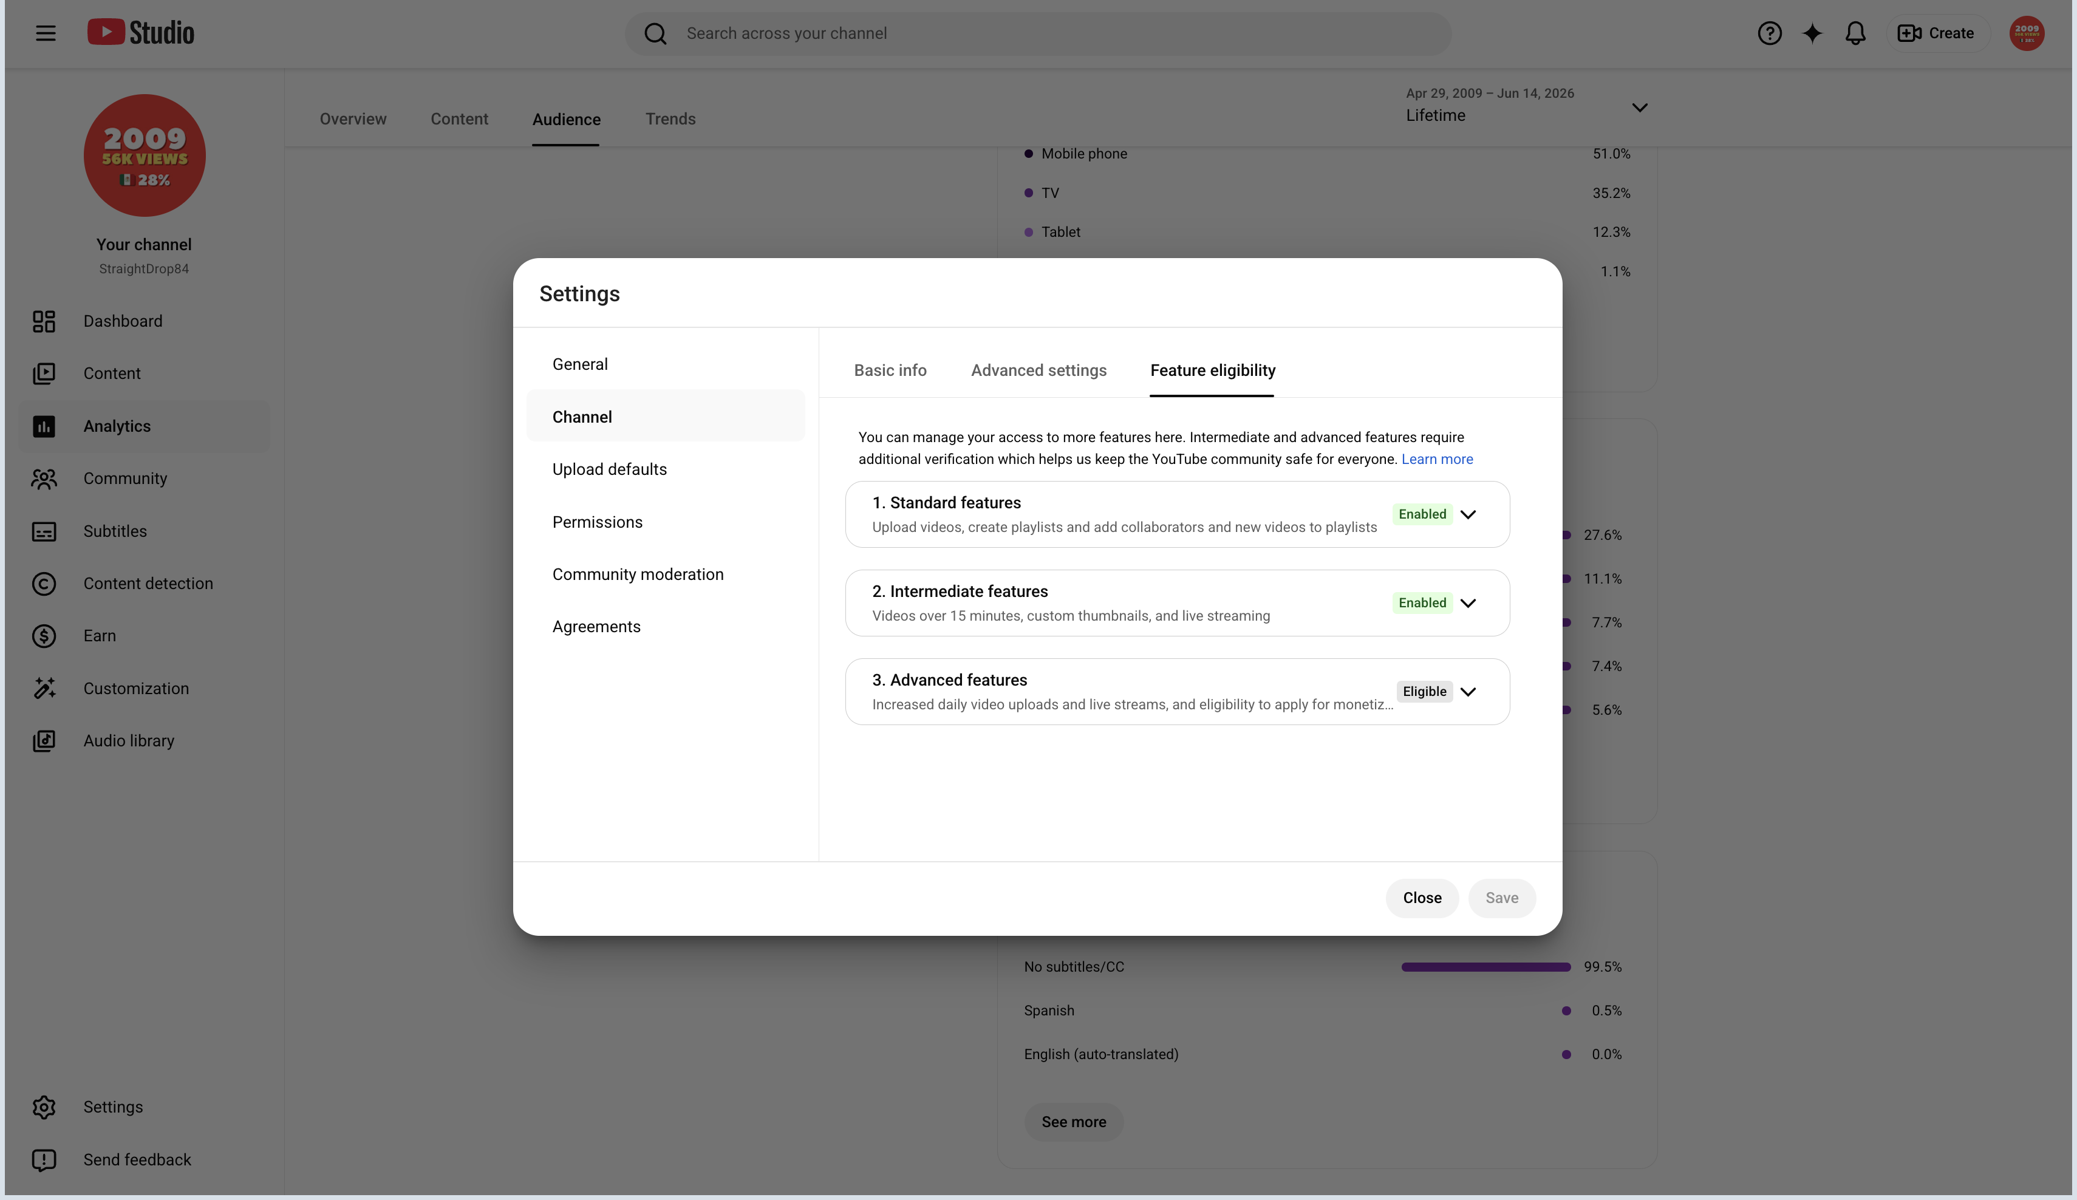Click the Enabled badge on Intermediate features
The height and width of the screenshot is (1200, 2077).
[1422, 603]
